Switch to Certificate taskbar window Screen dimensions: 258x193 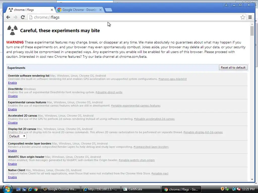pyautogui.click(x=141, y=189)
